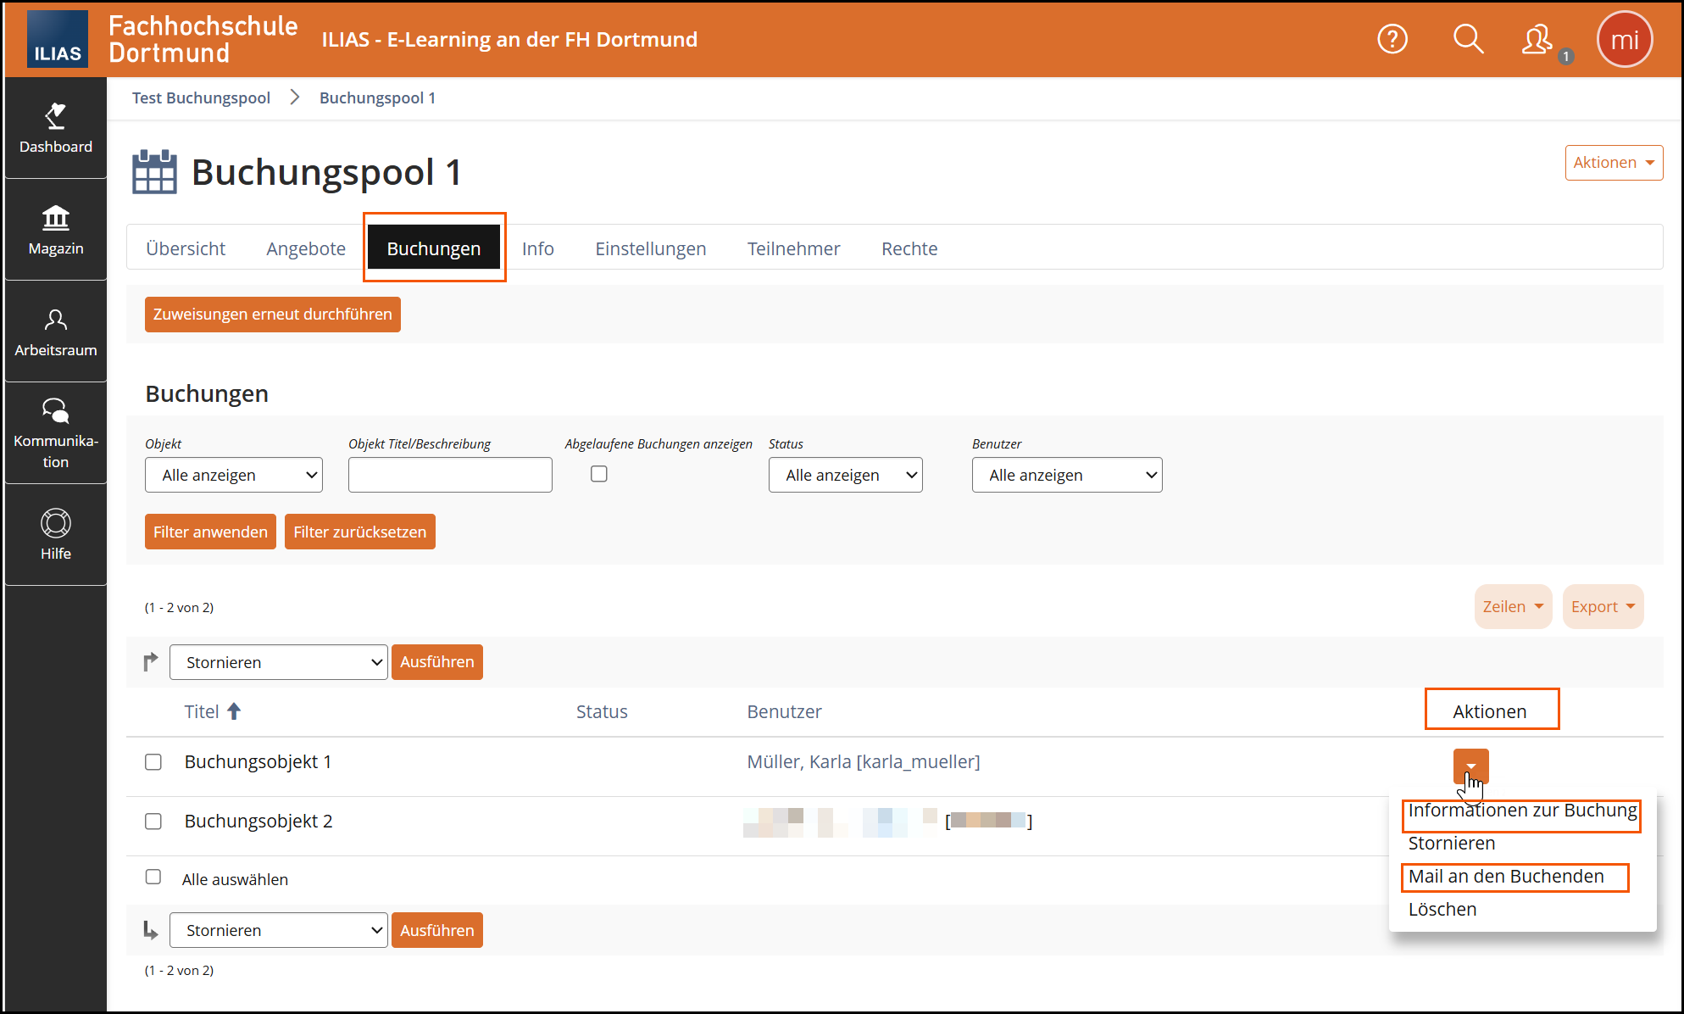1684x1014 pixels.
Task: Open the Arbeitsraum sidebar icon
Action: point(56,320)
